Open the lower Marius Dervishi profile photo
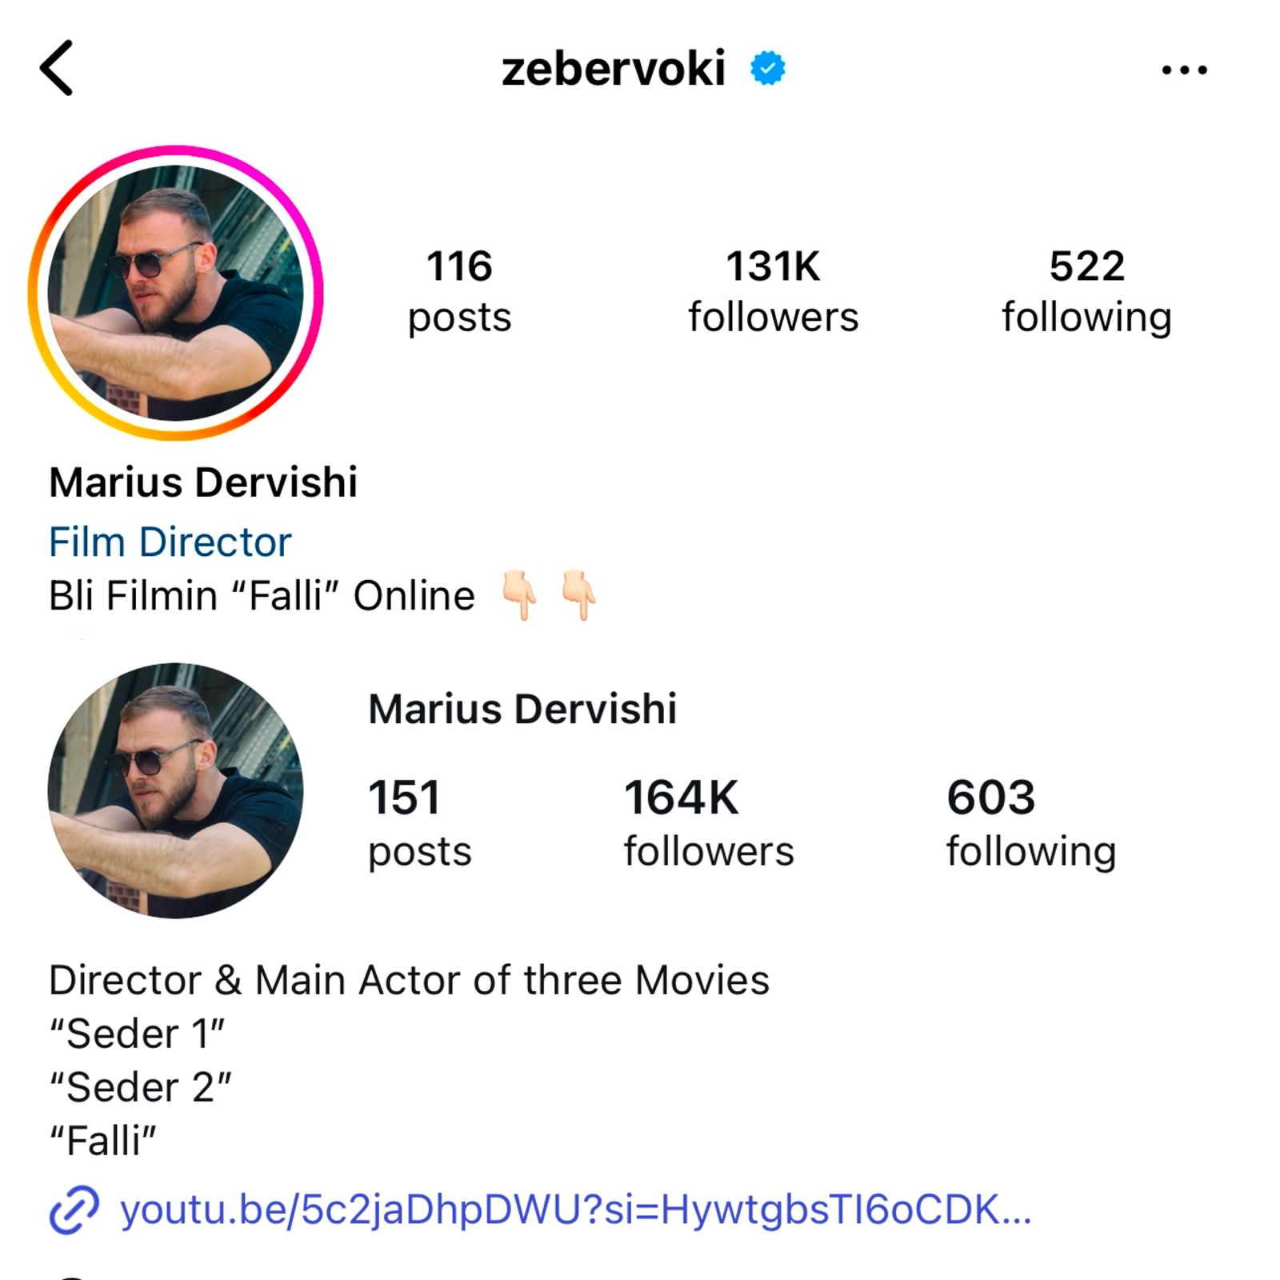Screen dimensions: 1280x1280 tap(175, 790)
